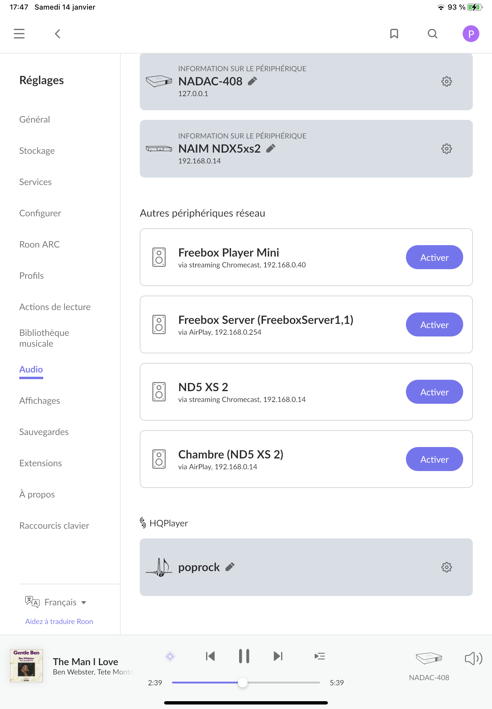Open the purple profile avatar
Viewport: 492px width, 709px height.
pos(470,34)
